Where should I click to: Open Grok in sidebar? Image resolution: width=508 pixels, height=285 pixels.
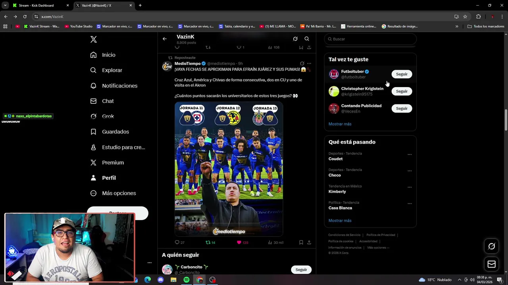pyautogui.click(x=102, y=116)
